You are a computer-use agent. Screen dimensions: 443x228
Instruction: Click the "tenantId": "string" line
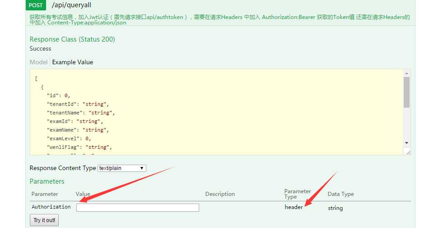pos(78,104)
